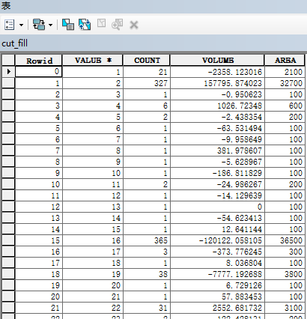Open the Related Tables icon
This screenshot has width=307, height=319.
click(39, 25)
